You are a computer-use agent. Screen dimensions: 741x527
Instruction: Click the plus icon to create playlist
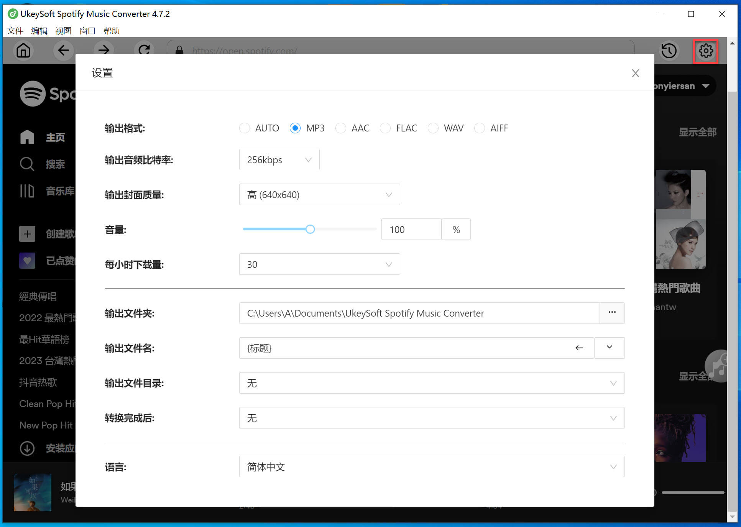(x=27, y=234)
